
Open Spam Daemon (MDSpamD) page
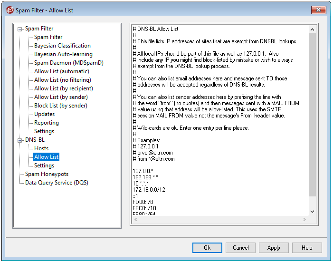(x=68, y=63)
